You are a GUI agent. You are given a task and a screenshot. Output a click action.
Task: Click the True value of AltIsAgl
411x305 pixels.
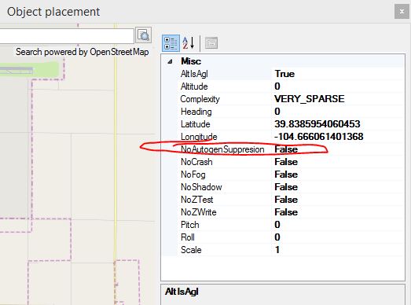pos(284,74)
